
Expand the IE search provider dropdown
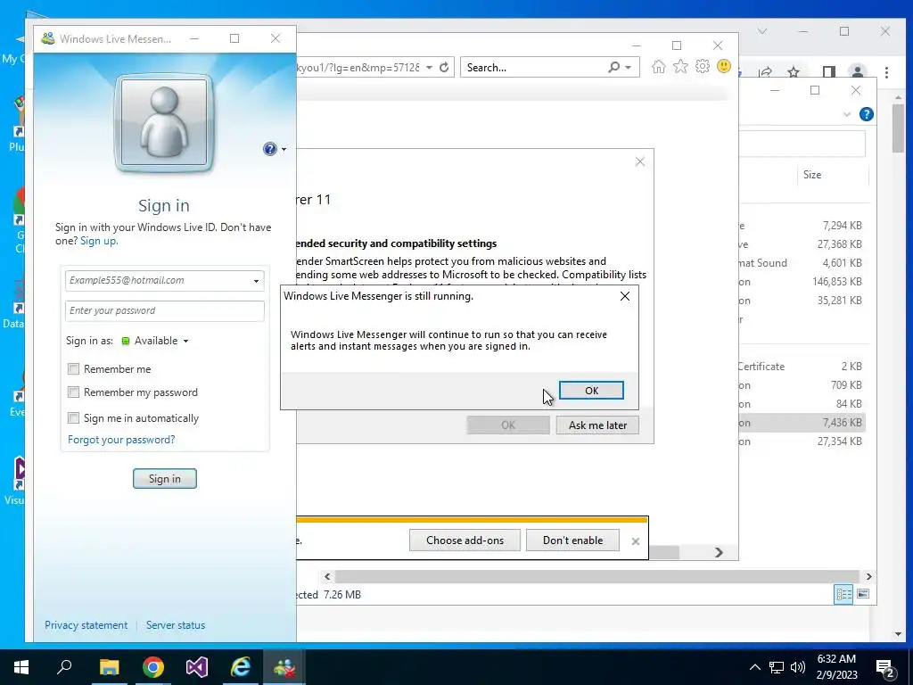(629, 68)
